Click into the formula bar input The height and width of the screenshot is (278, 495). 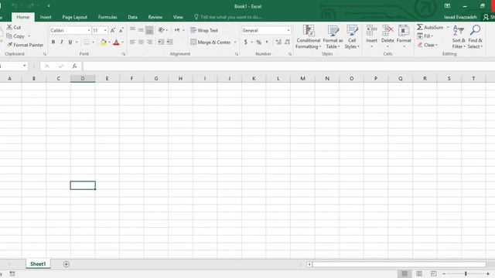288,66
